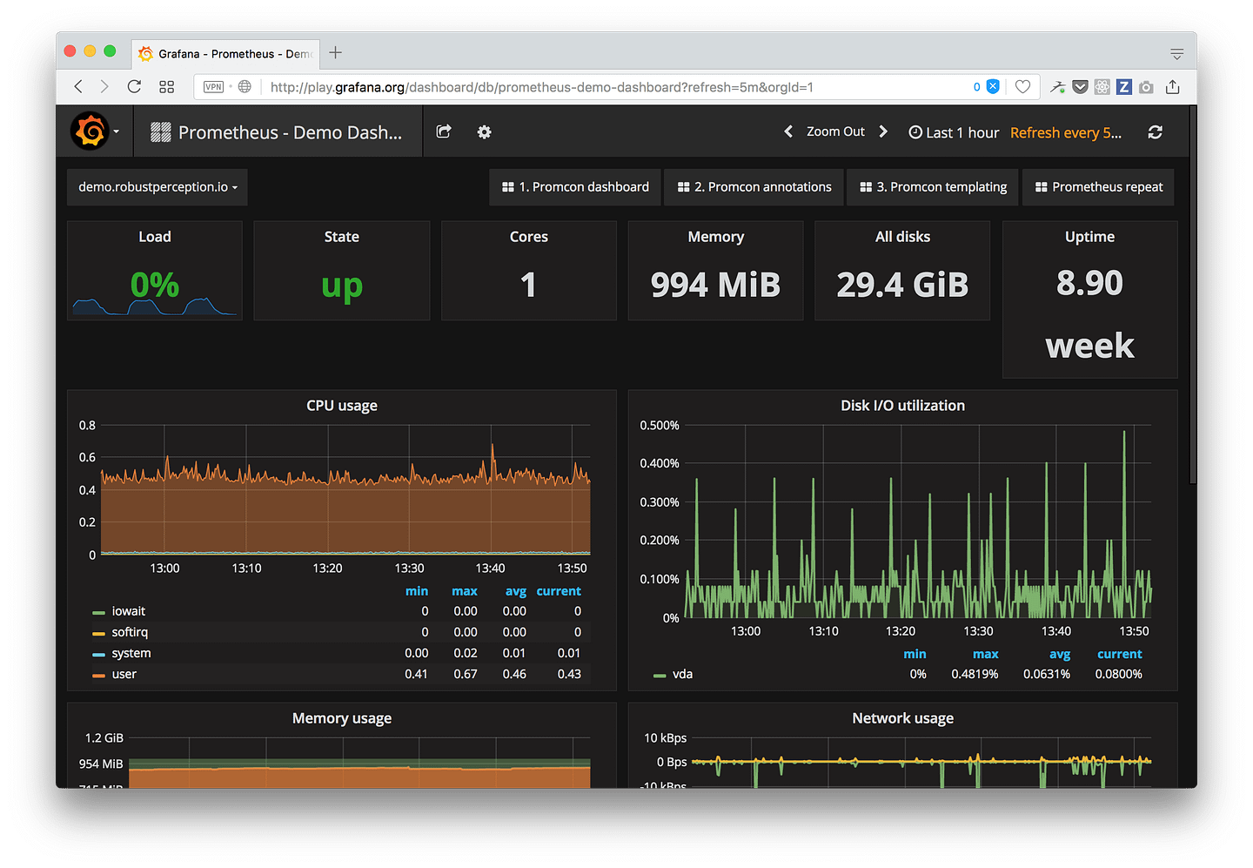1253x868 pixels.
Task: Expand the demo.robustperception.io host dropdown
Action: (157, 187)
